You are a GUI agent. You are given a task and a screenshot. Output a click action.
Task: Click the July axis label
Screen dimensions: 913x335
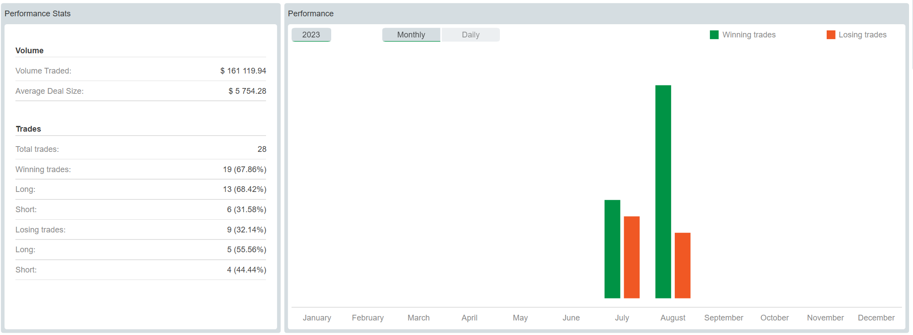(622, 318)
